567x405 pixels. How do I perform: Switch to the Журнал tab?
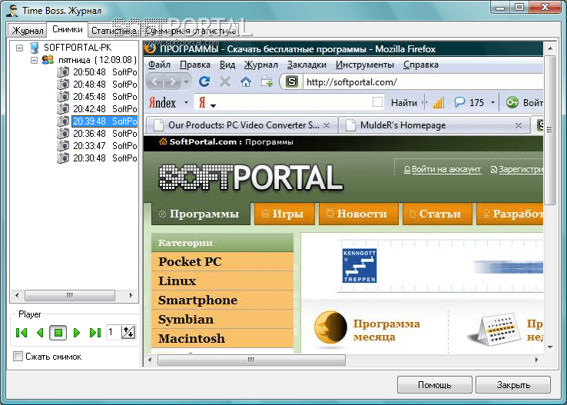28,31
